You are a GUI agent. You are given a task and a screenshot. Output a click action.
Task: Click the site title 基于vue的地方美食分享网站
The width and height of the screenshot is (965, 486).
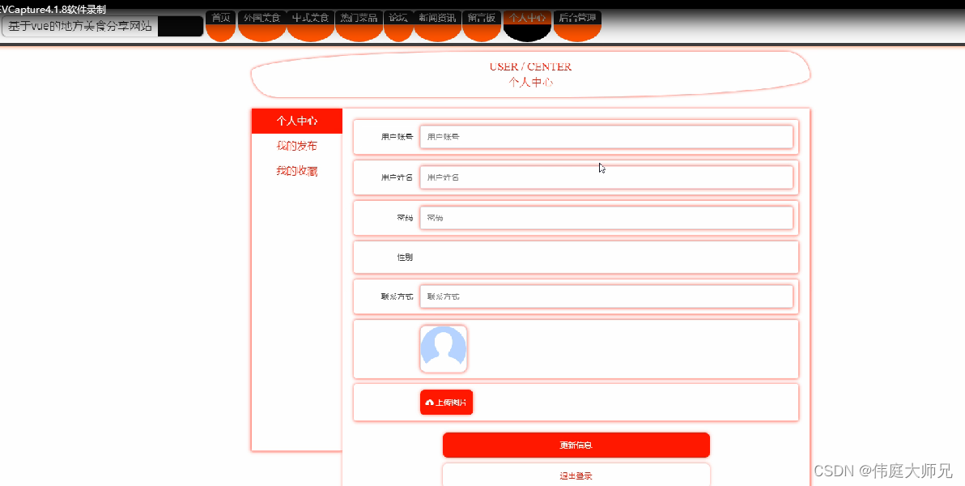tap(80, 27)
